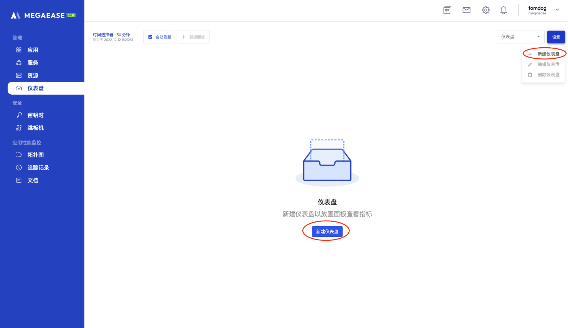Click the plus icon on 新建面板 button
568x328 pixels.
pyautogui.click(x=184, y=37)
